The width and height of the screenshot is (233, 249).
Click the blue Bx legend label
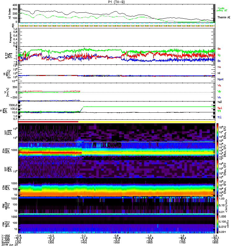pos(219,61)
